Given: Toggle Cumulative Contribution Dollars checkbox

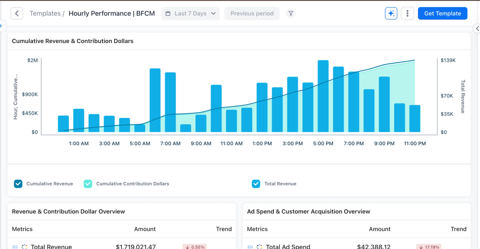Looking at the screenshot, I should (x=88, y=184).
